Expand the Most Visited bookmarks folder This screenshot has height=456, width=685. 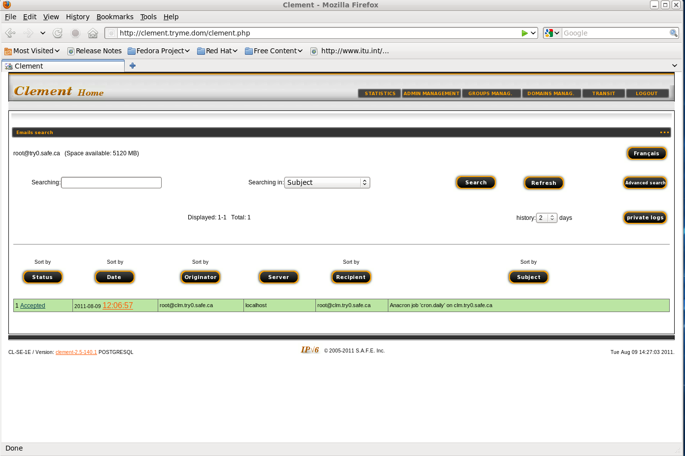(x=32, y=51)
